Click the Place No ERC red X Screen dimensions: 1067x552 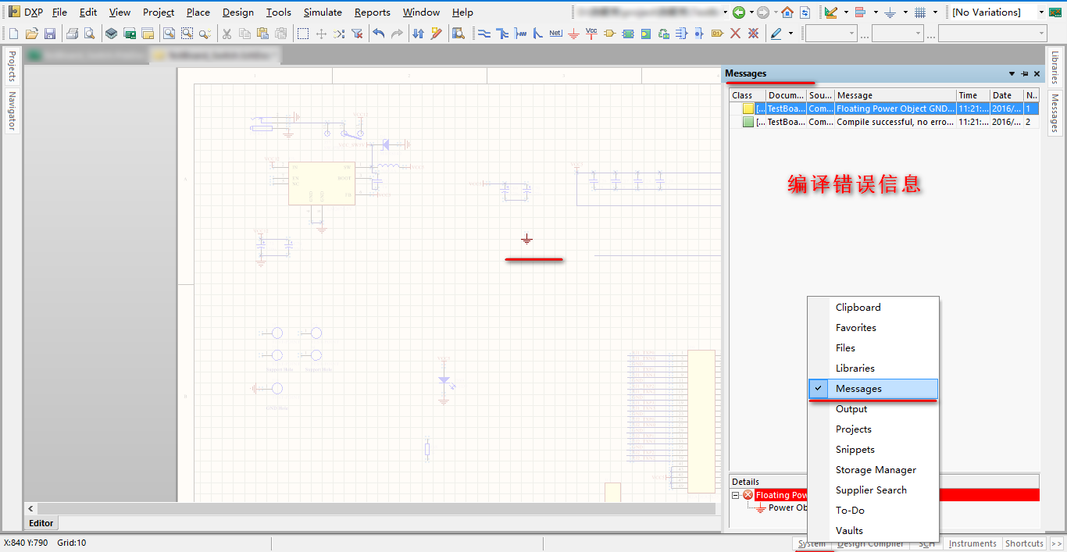735,34
